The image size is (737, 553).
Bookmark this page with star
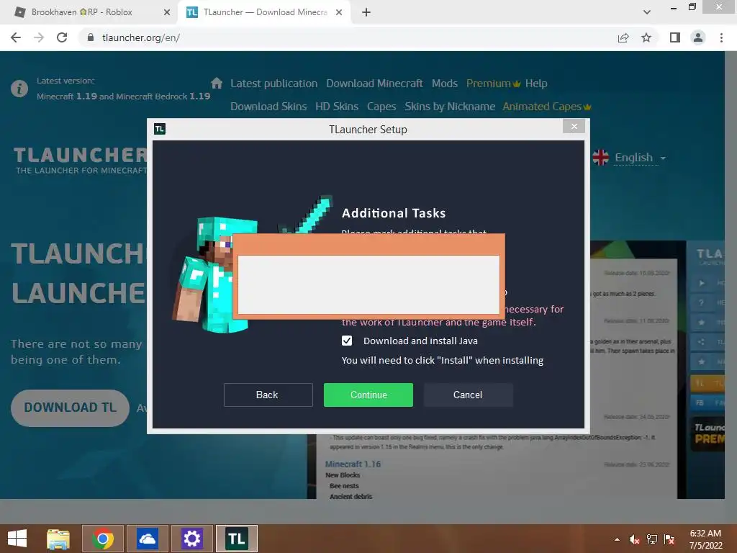point(646,37)
